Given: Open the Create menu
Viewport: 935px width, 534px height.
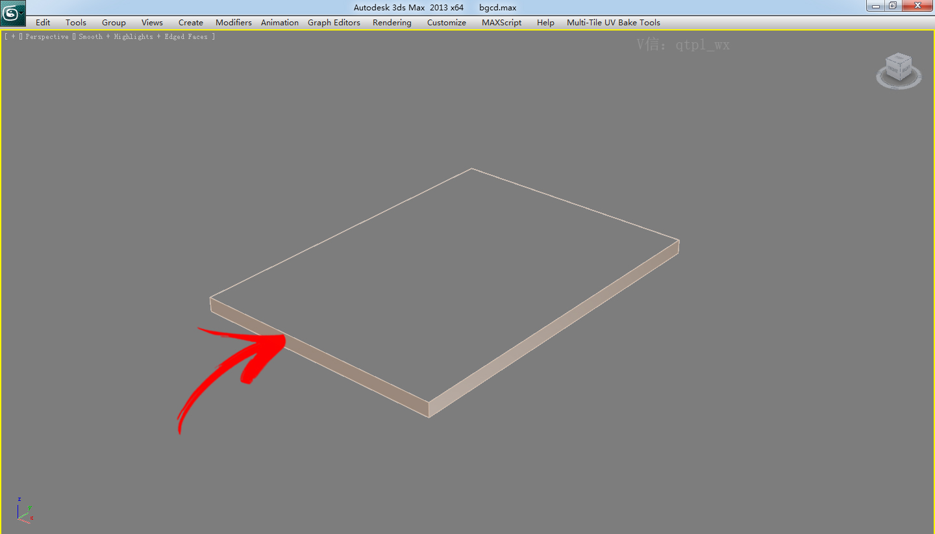Looking at the screenshot, I should coord(191,22).
